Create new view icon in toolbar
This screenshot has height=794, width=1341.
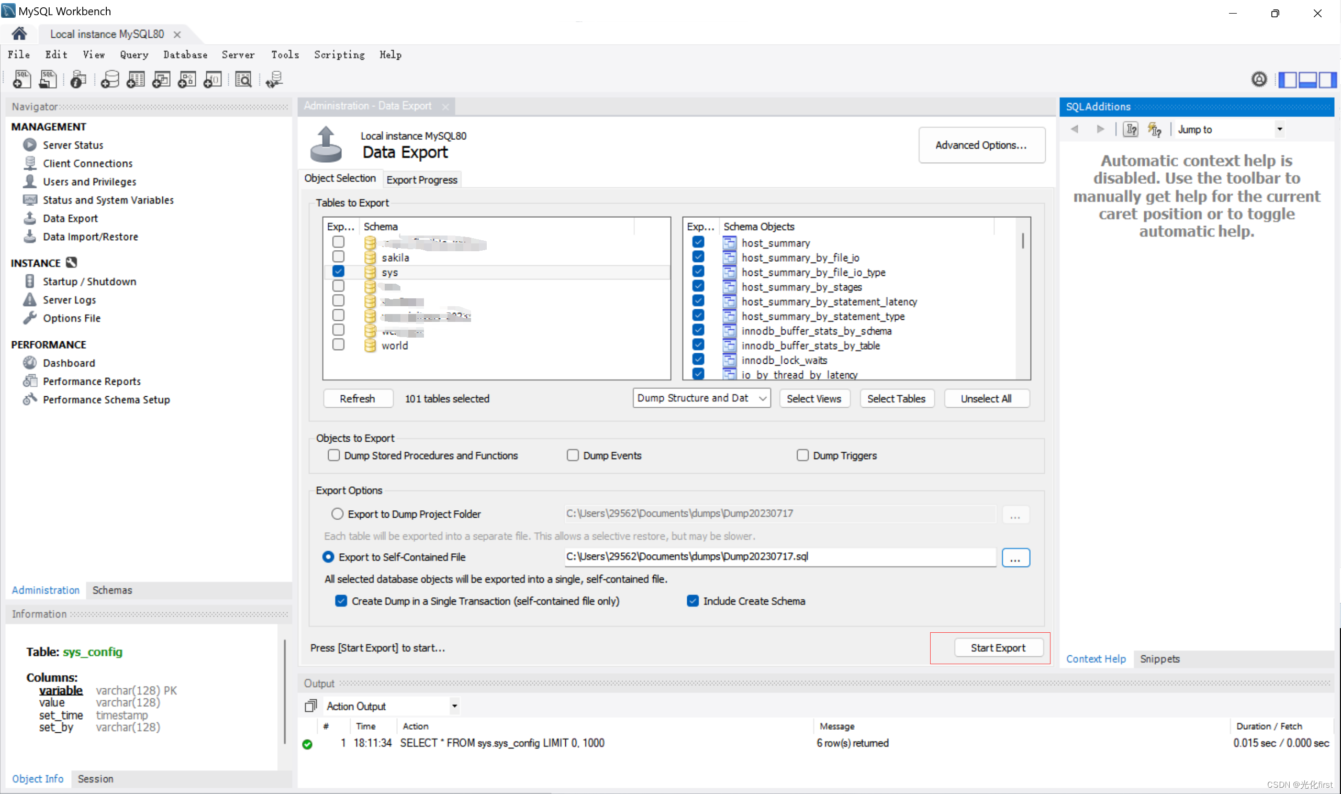click(x=161, y=80)
